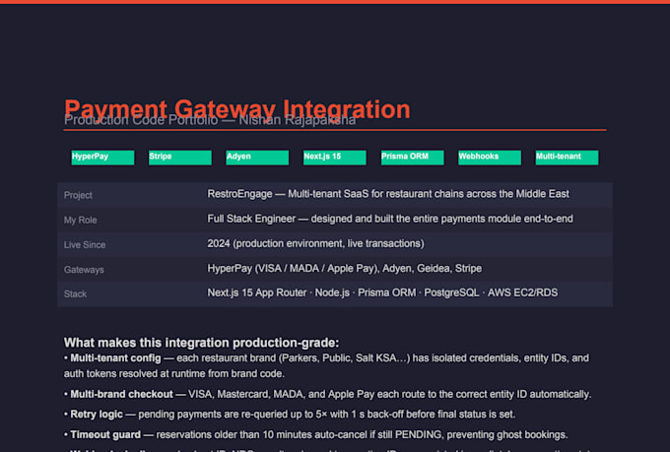The width and height of the screenshot is (670, 452).
Task: Select the Stripe tag badge
Action: (x=180, y=158)
